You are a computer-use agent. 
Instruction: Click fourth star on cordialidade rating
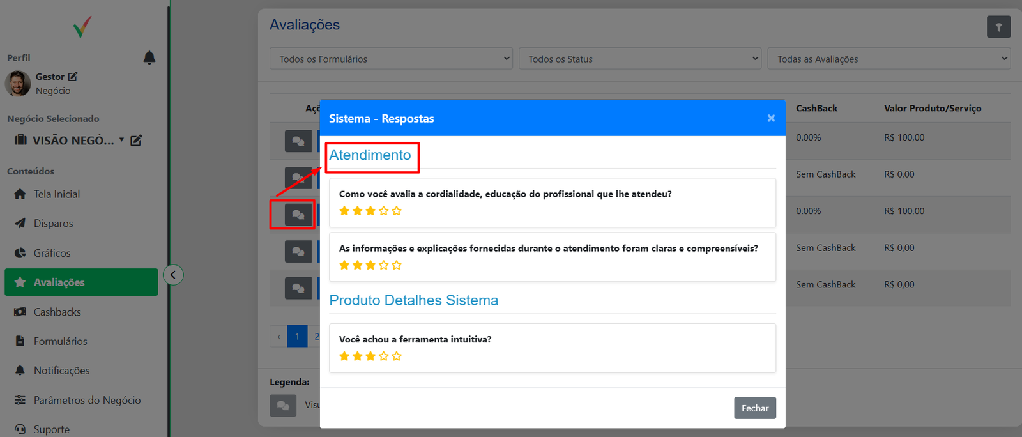click(x=383, y=211)
